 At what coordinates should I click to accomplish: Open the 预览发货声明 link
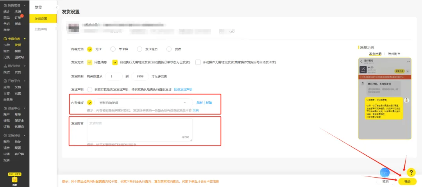(x=183, y=90)
